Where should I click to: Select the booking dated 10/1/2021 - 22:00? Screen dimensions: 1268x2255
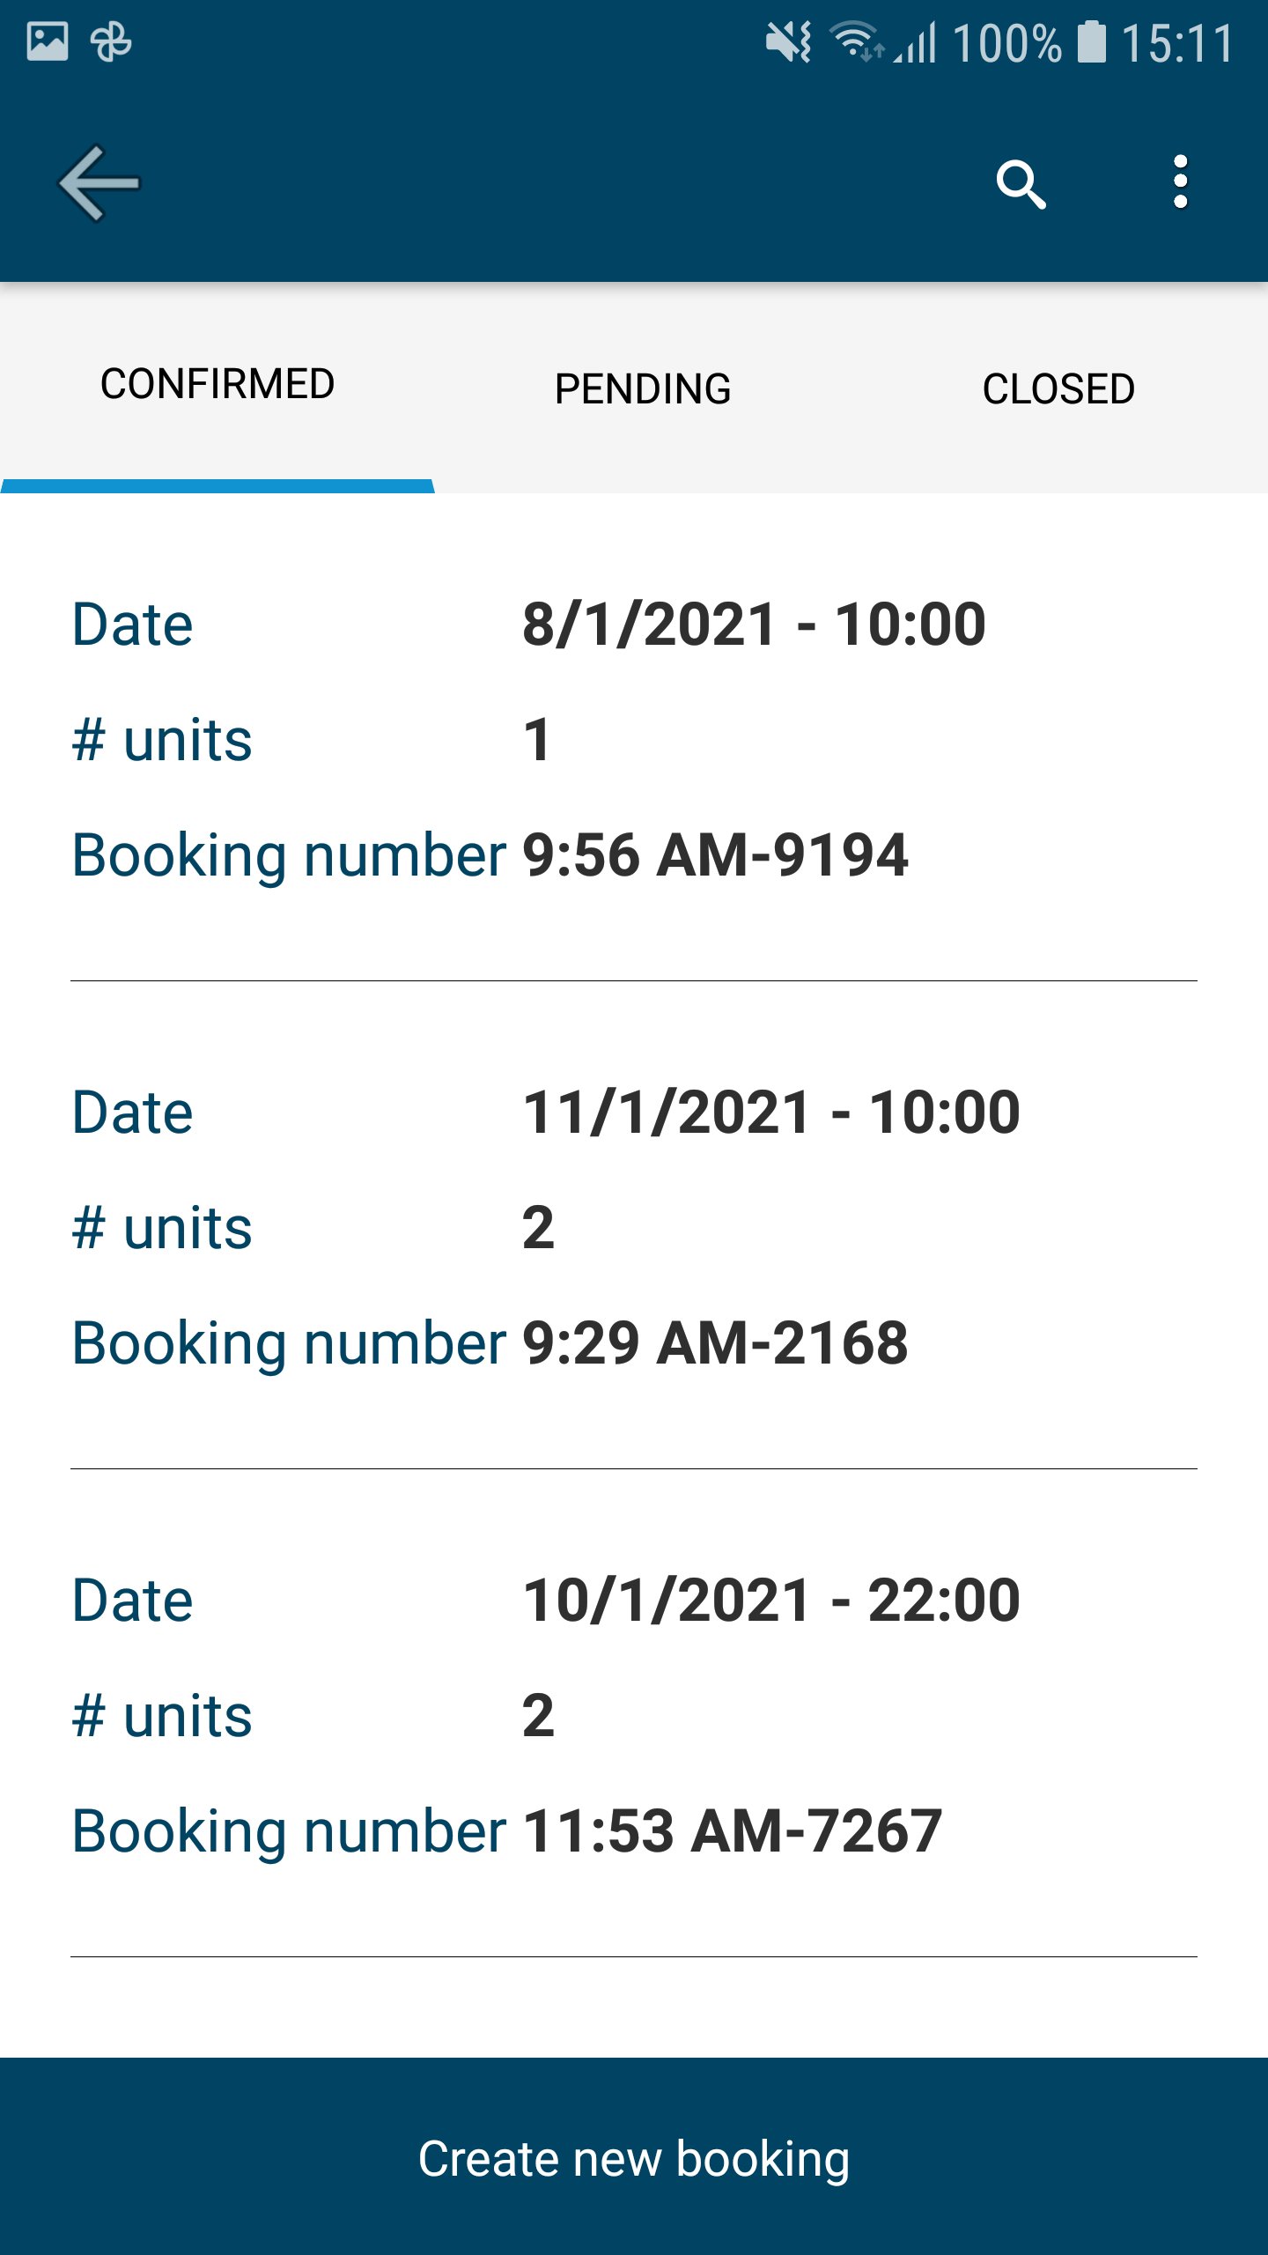pos(770,1601)
